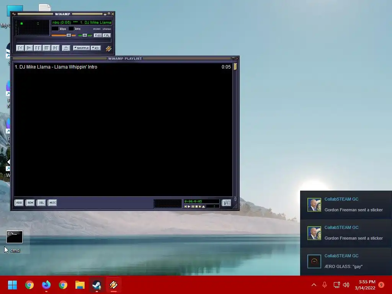Click the green balance slider handle
Screen dimensions: 392x294
click(85, 35)
